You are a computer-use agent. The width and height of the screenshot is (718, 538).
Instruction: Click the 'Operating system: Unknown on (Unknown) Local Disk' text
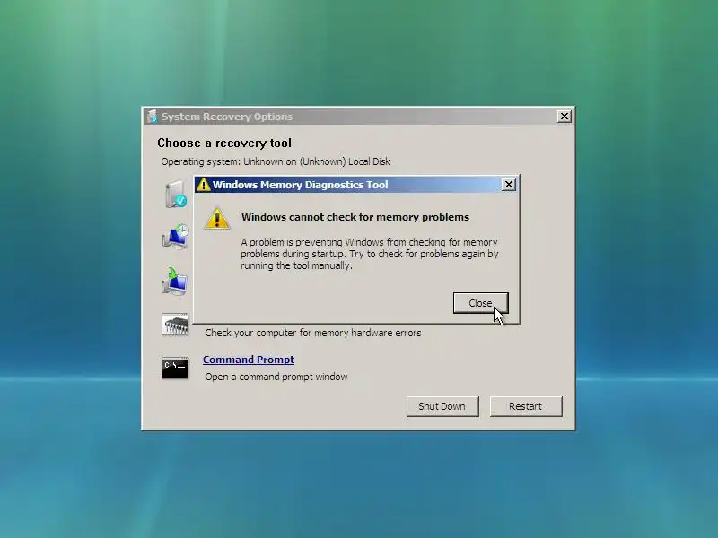point(276,161)
